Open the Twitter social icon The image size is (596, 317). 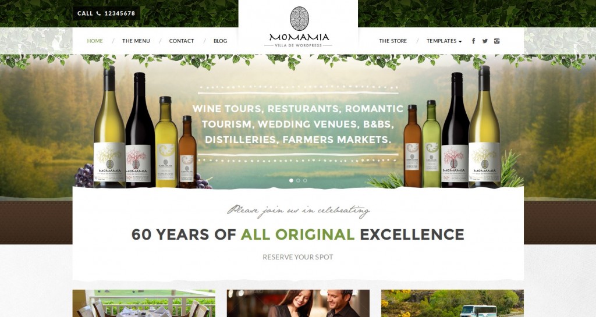[x=485, y=41]
